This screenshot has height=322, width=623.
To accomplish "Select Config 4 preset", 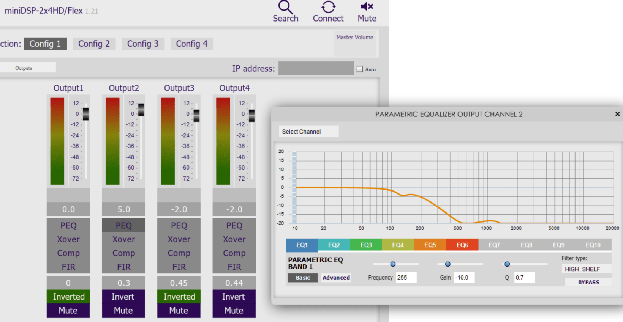I will [192, 44].
